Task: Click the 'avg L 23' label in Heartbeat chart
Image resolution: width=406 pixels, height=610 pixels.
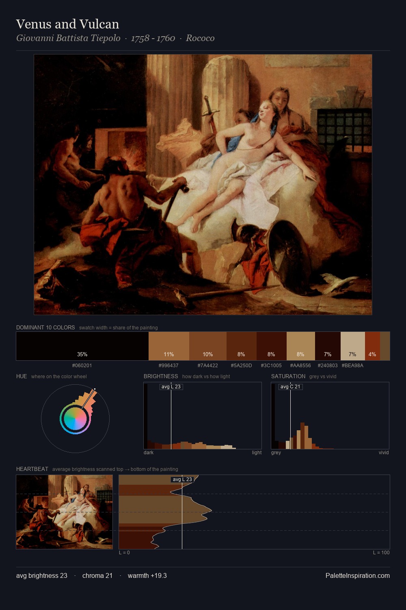Action: coord(182,479)
